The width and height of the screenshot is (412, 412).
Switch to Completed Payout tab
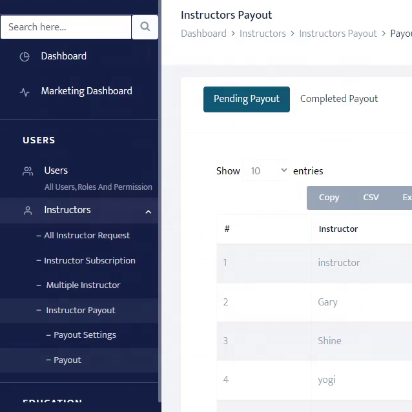pyautogui.click(x=339, y=99)
